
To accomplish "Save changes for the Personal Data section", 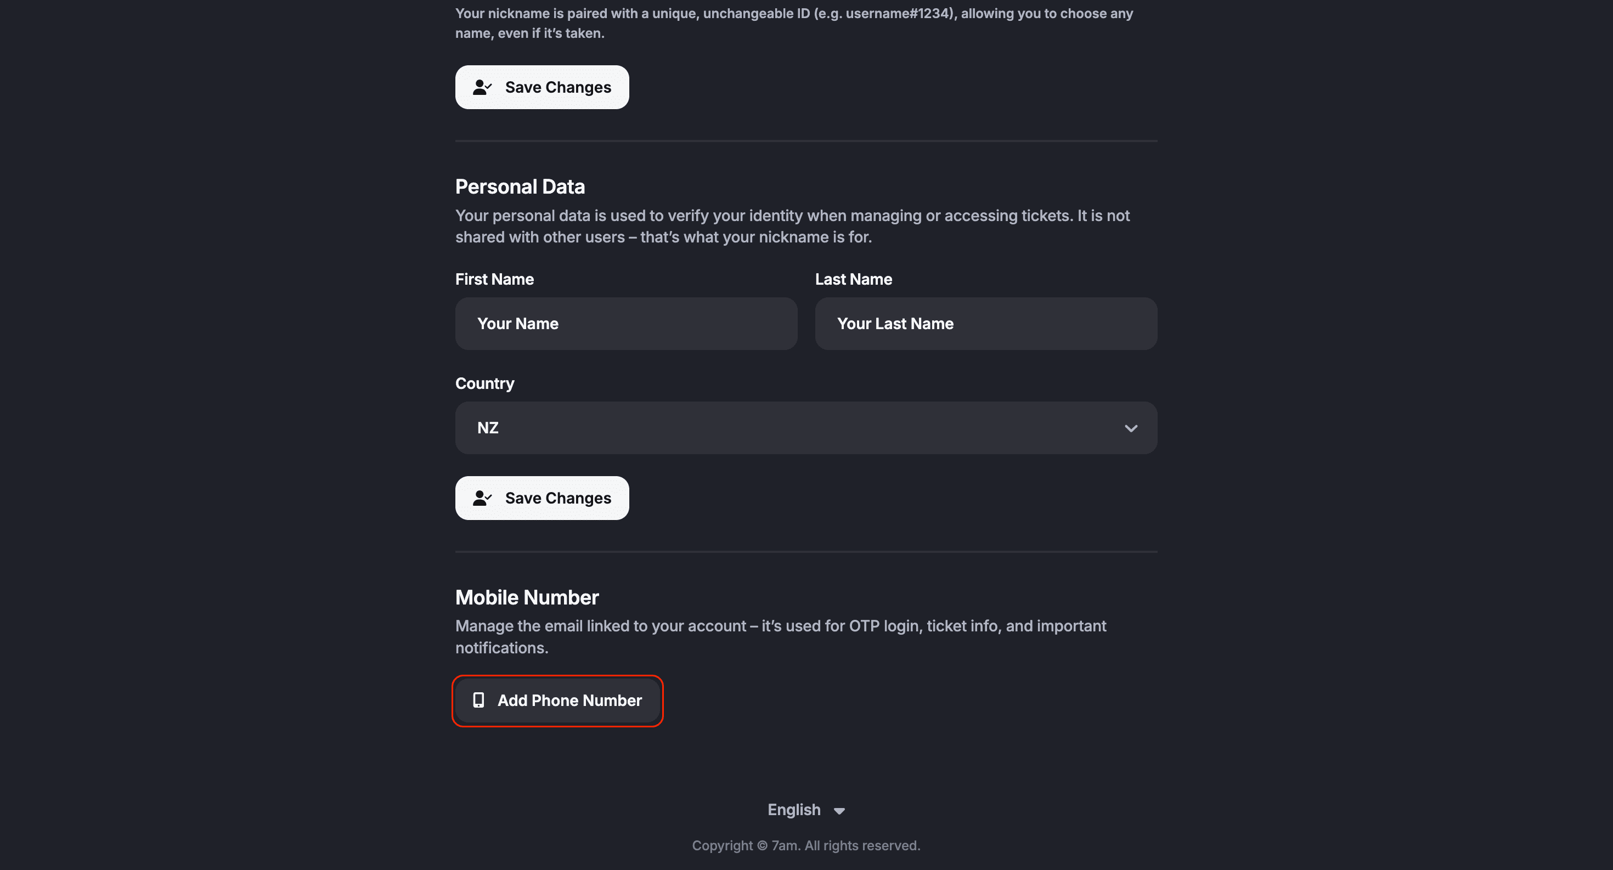I will point(542,498).
